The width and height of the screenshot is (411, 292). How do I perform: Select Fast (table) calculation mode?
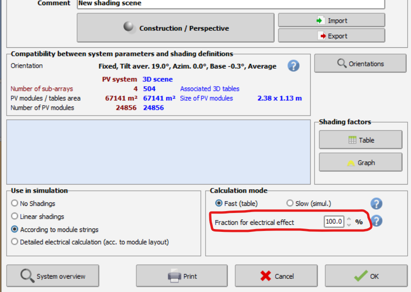click(219, 204)
